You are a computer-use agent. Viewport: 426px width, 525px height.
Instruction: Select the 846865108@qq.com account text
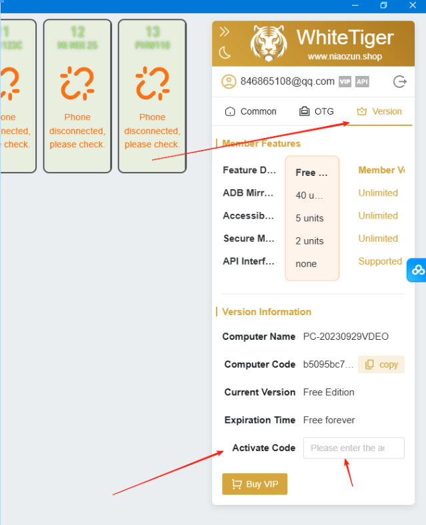[x=287, y=81]
